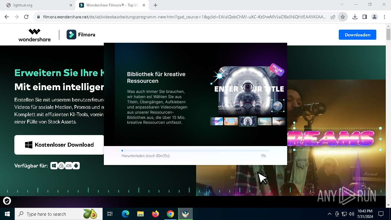Click the blue Downloaden button
The image size is (391, 220).
(x=357, y=35)
